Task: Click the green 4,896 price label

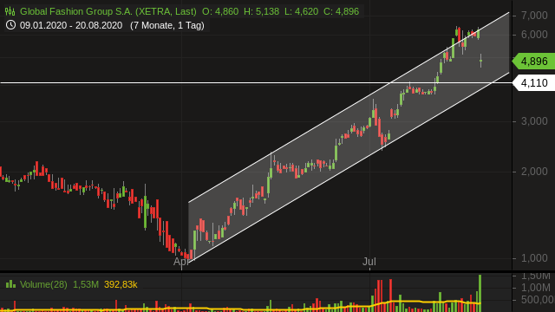Action: click(534, 62)
